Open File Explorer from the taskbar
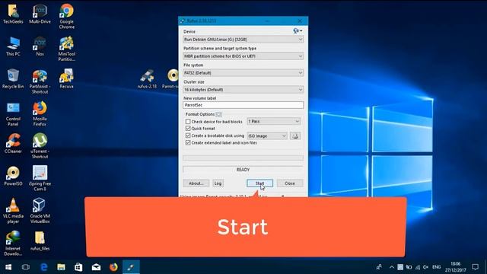Viewport: 487px width, 274px height. click(61, 267)
